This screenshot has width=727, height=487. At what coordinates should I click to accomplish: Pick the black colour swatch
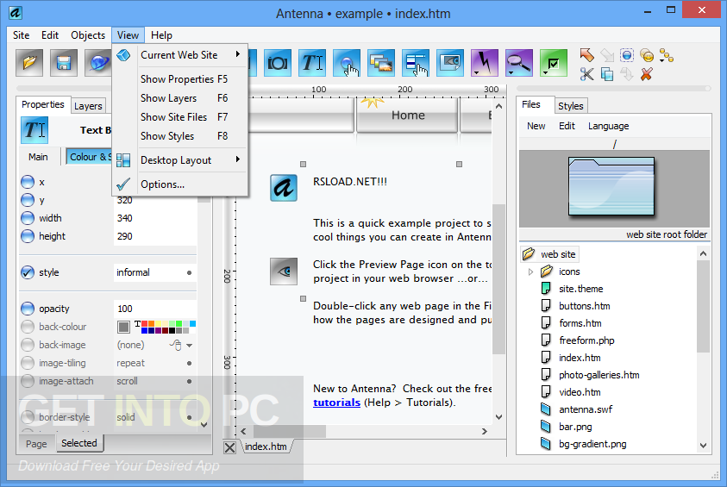pos(172,331)
